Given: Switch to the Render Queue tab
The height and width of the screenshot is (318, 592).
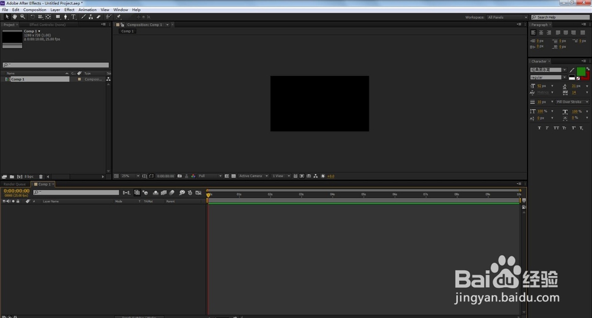Looking at the screenshot, I should coord(15,184).
